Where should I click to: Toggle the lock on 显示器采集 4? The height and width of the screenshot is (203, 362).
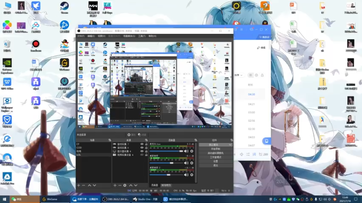(146, 151)
